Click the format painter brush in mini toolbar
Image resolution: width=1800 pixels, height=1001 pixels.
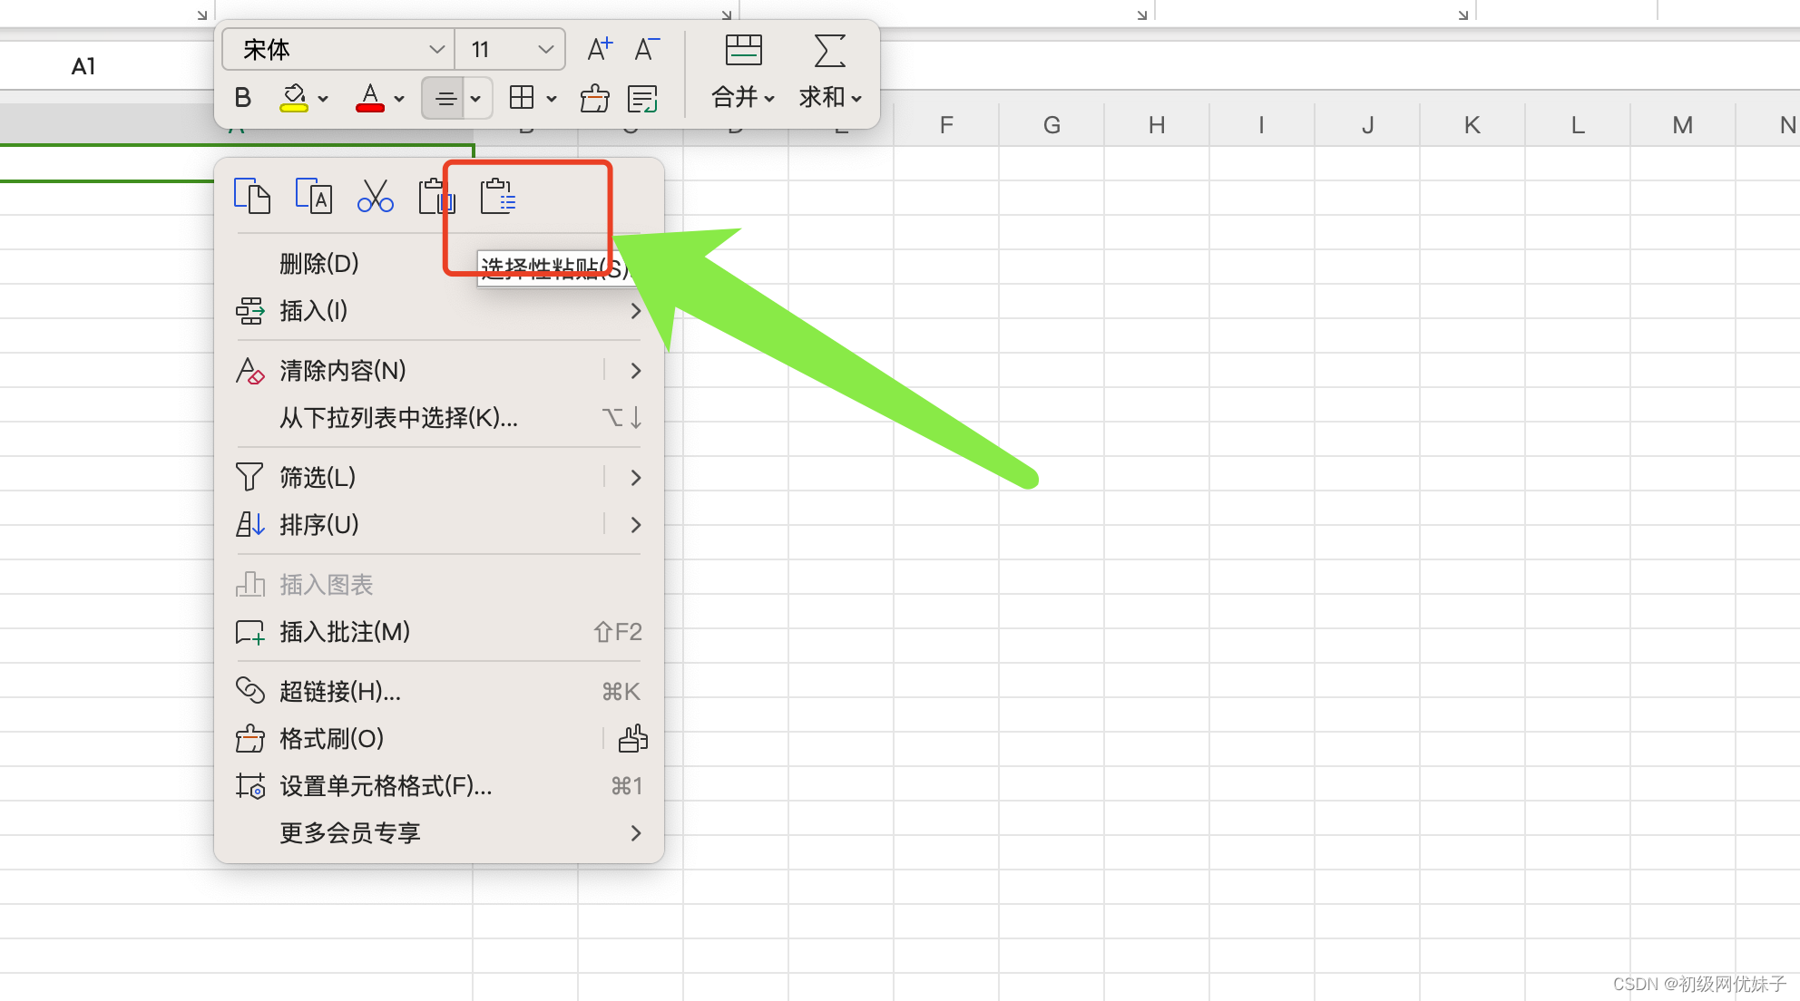click(594, 98)
